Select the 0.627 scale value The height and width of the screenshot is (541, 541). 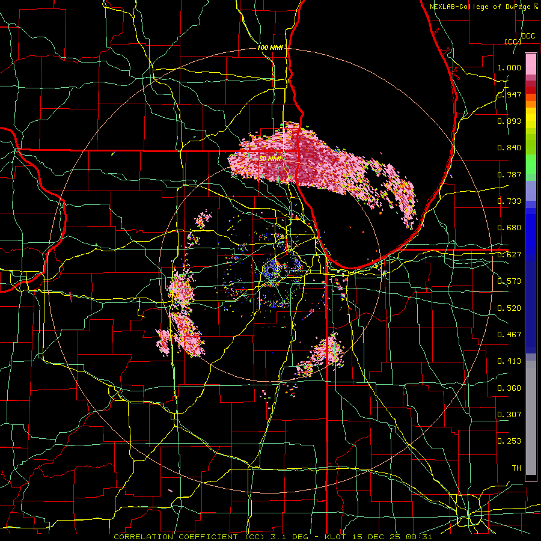[x=509, y=255]
